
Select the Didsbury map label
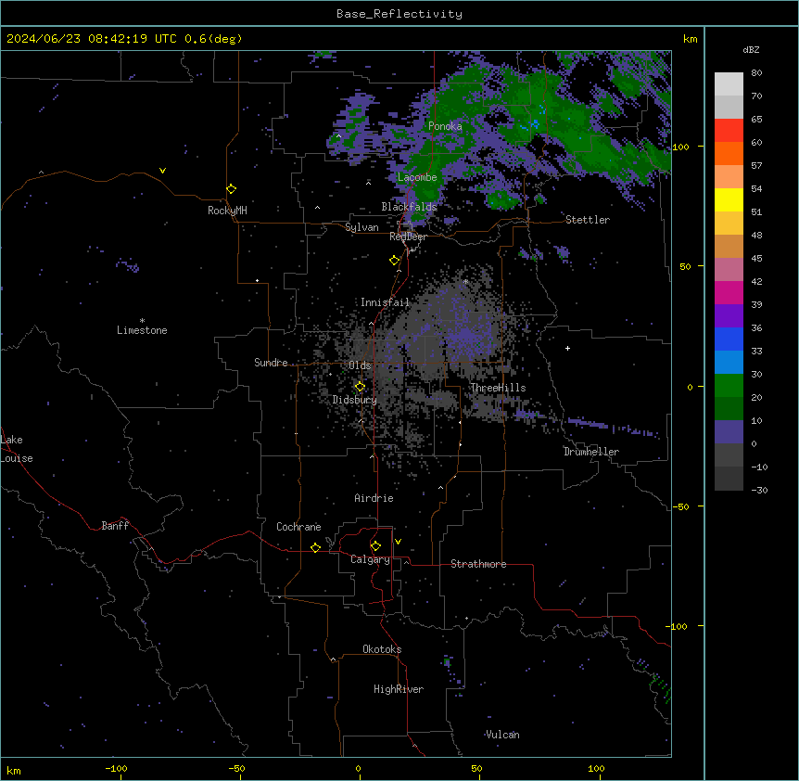pos(355,400)
